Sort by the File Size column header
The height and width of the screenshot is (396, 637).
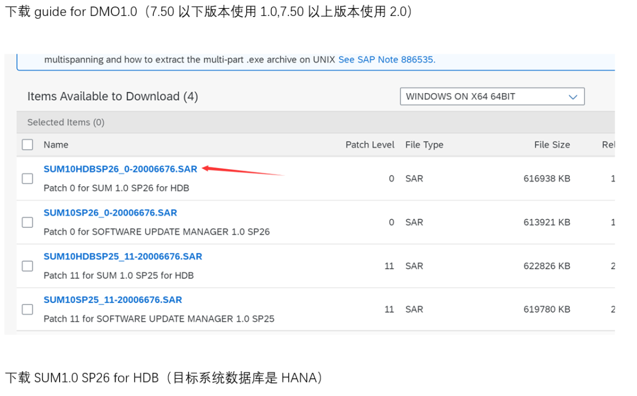coord(551,145)
